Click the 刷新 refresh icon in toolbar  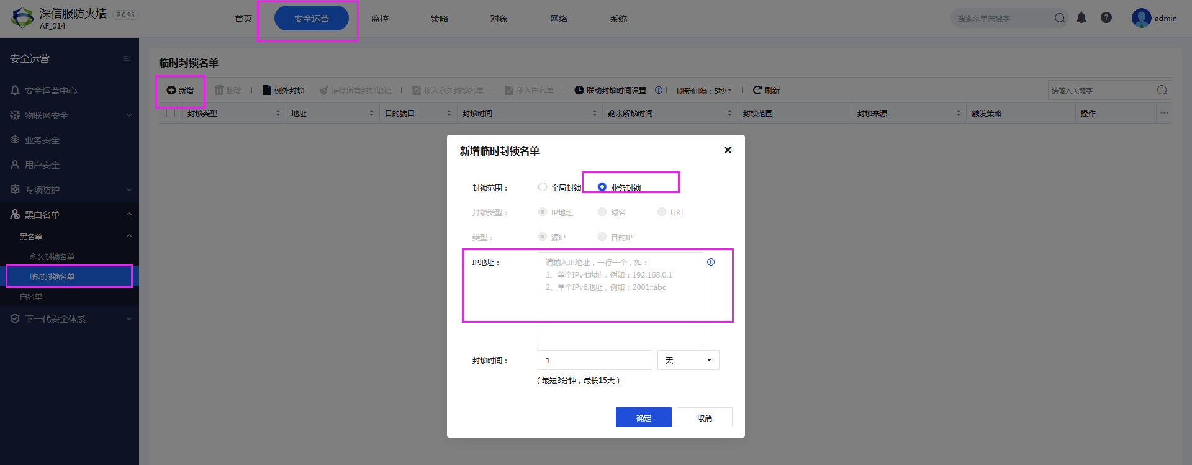(x=757, y=90)
